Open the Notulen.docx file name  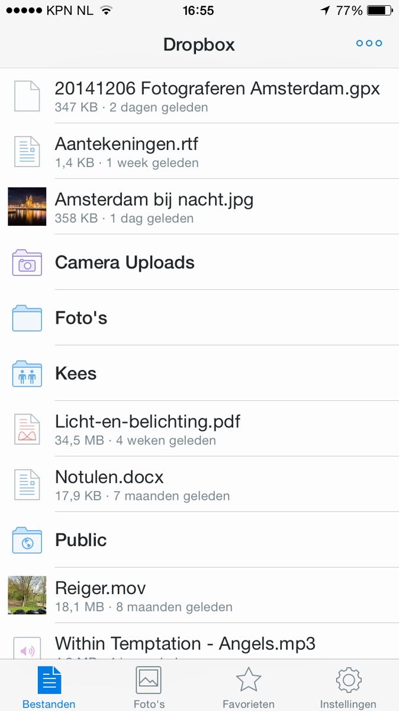coord(110,477)
